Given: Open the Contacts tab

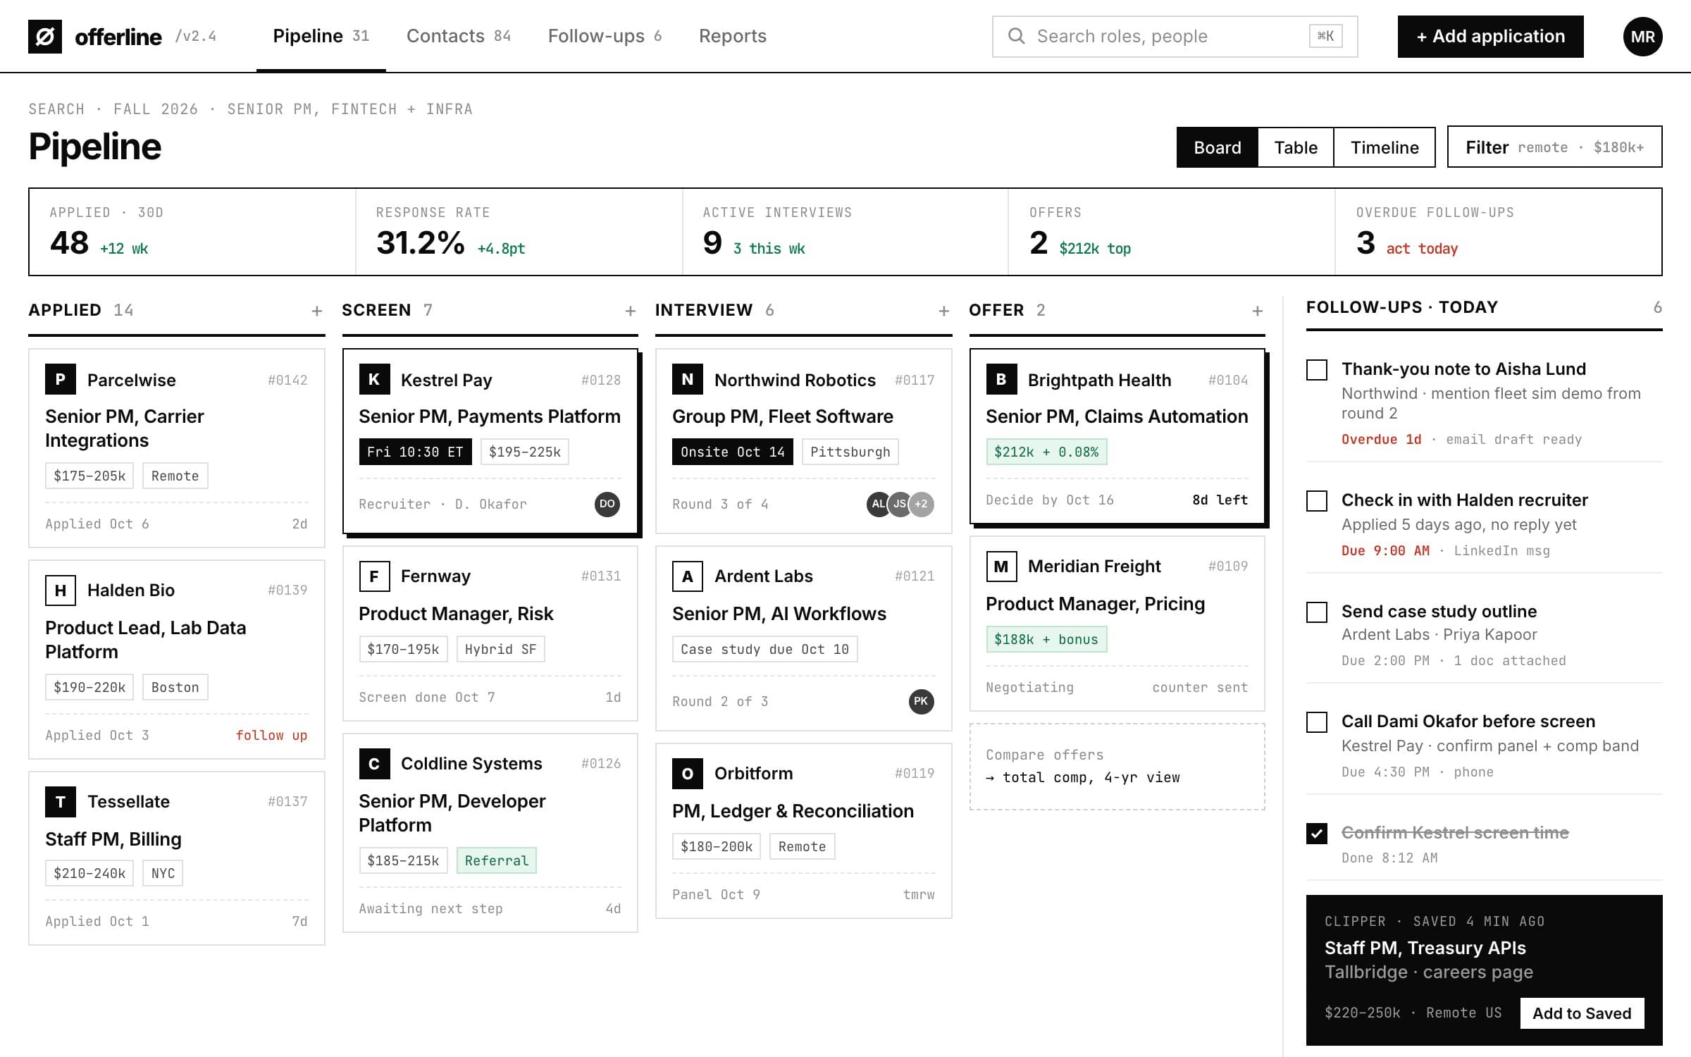Looking at the screenshot, I should coord(459,36).
